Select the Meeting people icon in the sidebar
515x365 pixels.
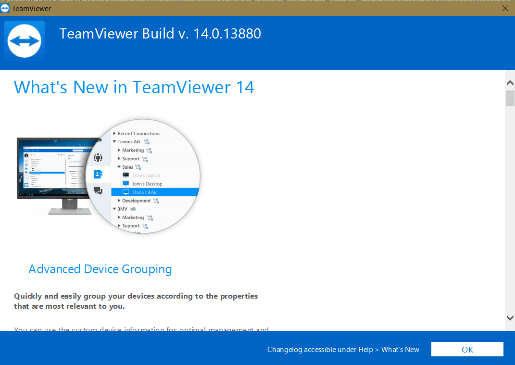tap(98, 157)
